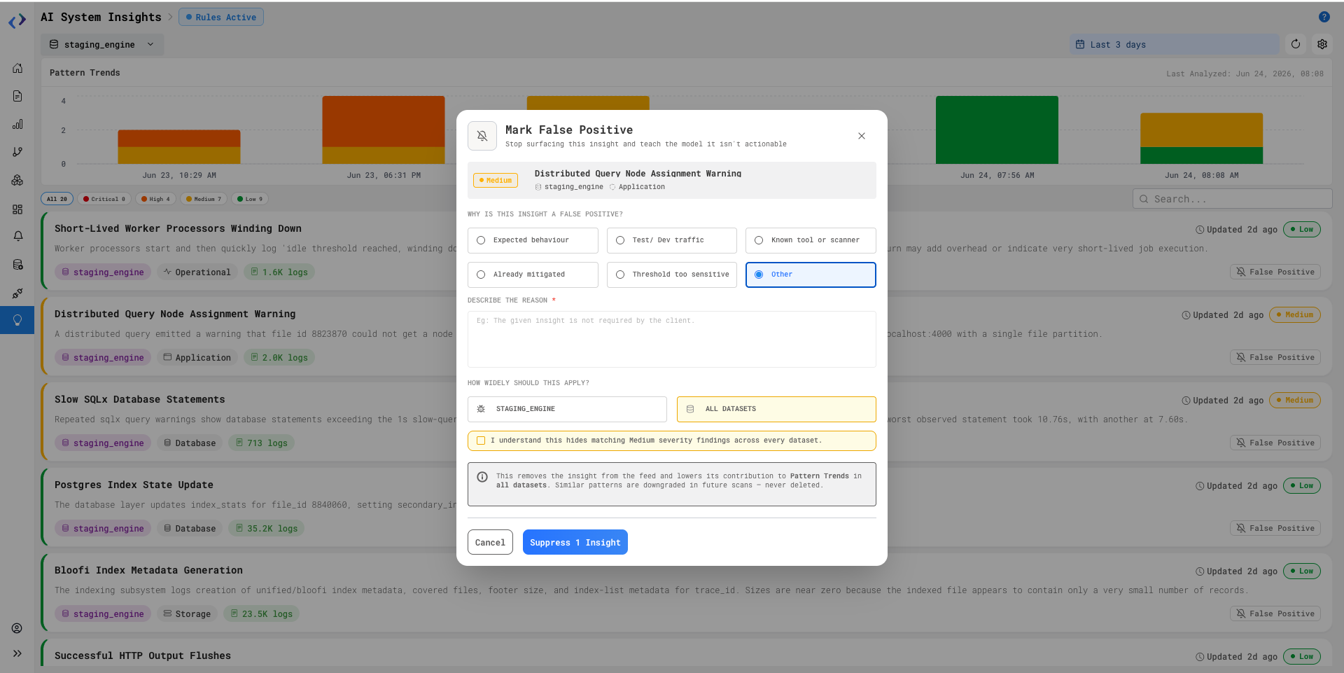Select Already mitigated reason

533,275
